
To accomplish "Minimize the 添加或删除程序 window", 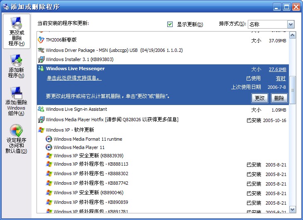I will [277, 7].
